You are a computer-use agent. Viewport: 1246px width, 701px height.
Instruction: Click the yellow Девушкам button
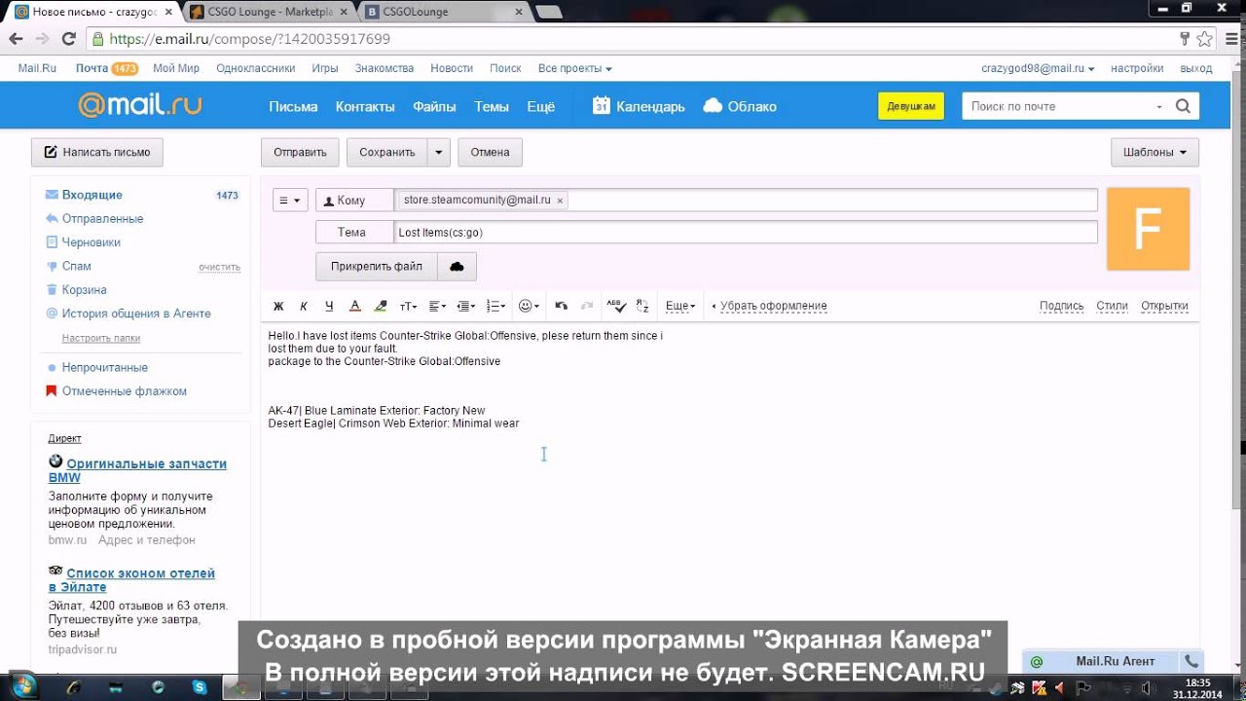pyautogui.click(x=911, y=106)
